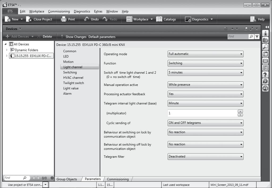The height and width of the screenshot is (188, 272).
Task: Open the Diagnostics menu in the menu bar
Action: coord(82,11)
